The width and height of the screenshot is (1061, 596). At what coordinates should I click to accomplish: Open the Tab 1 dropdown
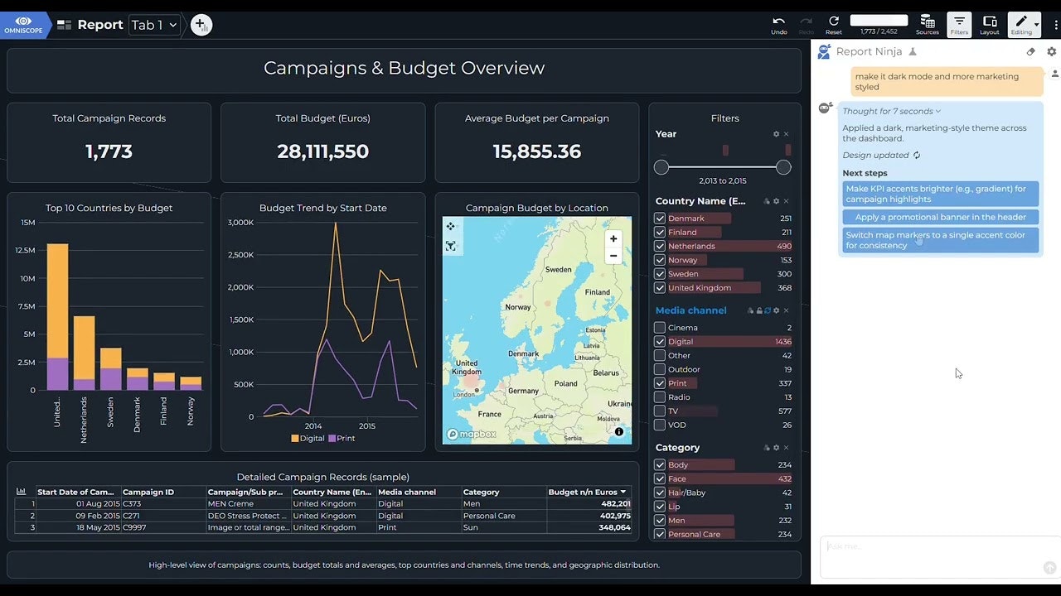[155, 25]
